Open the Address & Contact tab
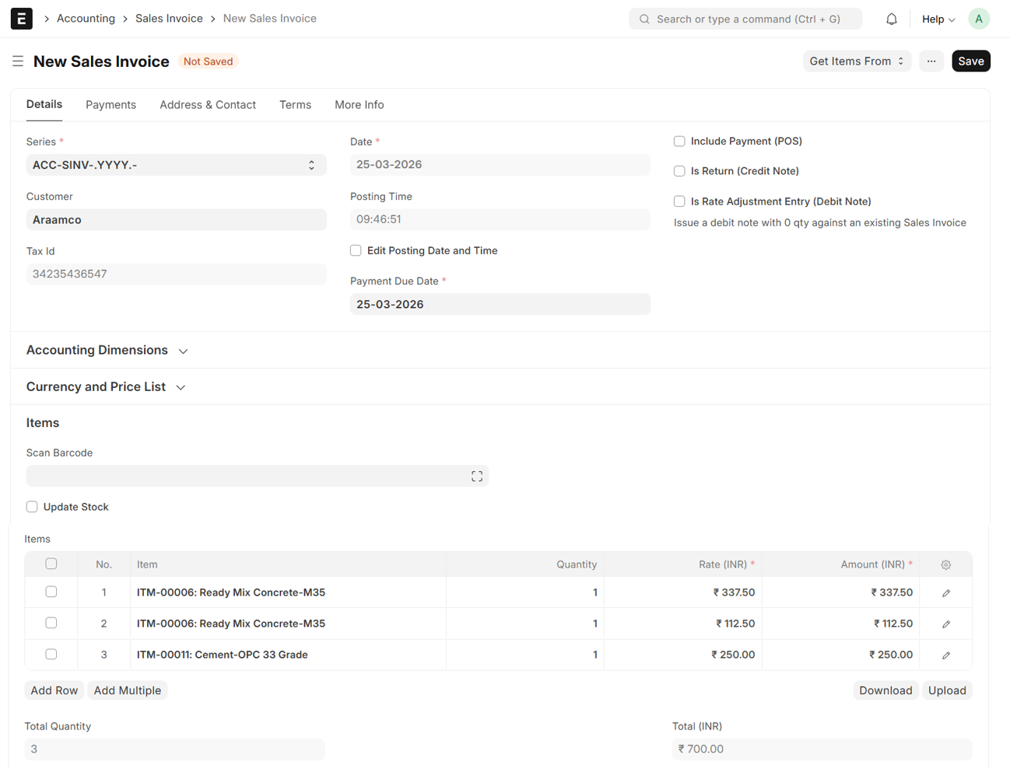The width and height of the screenshot is (1010, 769). coord(207,105)
